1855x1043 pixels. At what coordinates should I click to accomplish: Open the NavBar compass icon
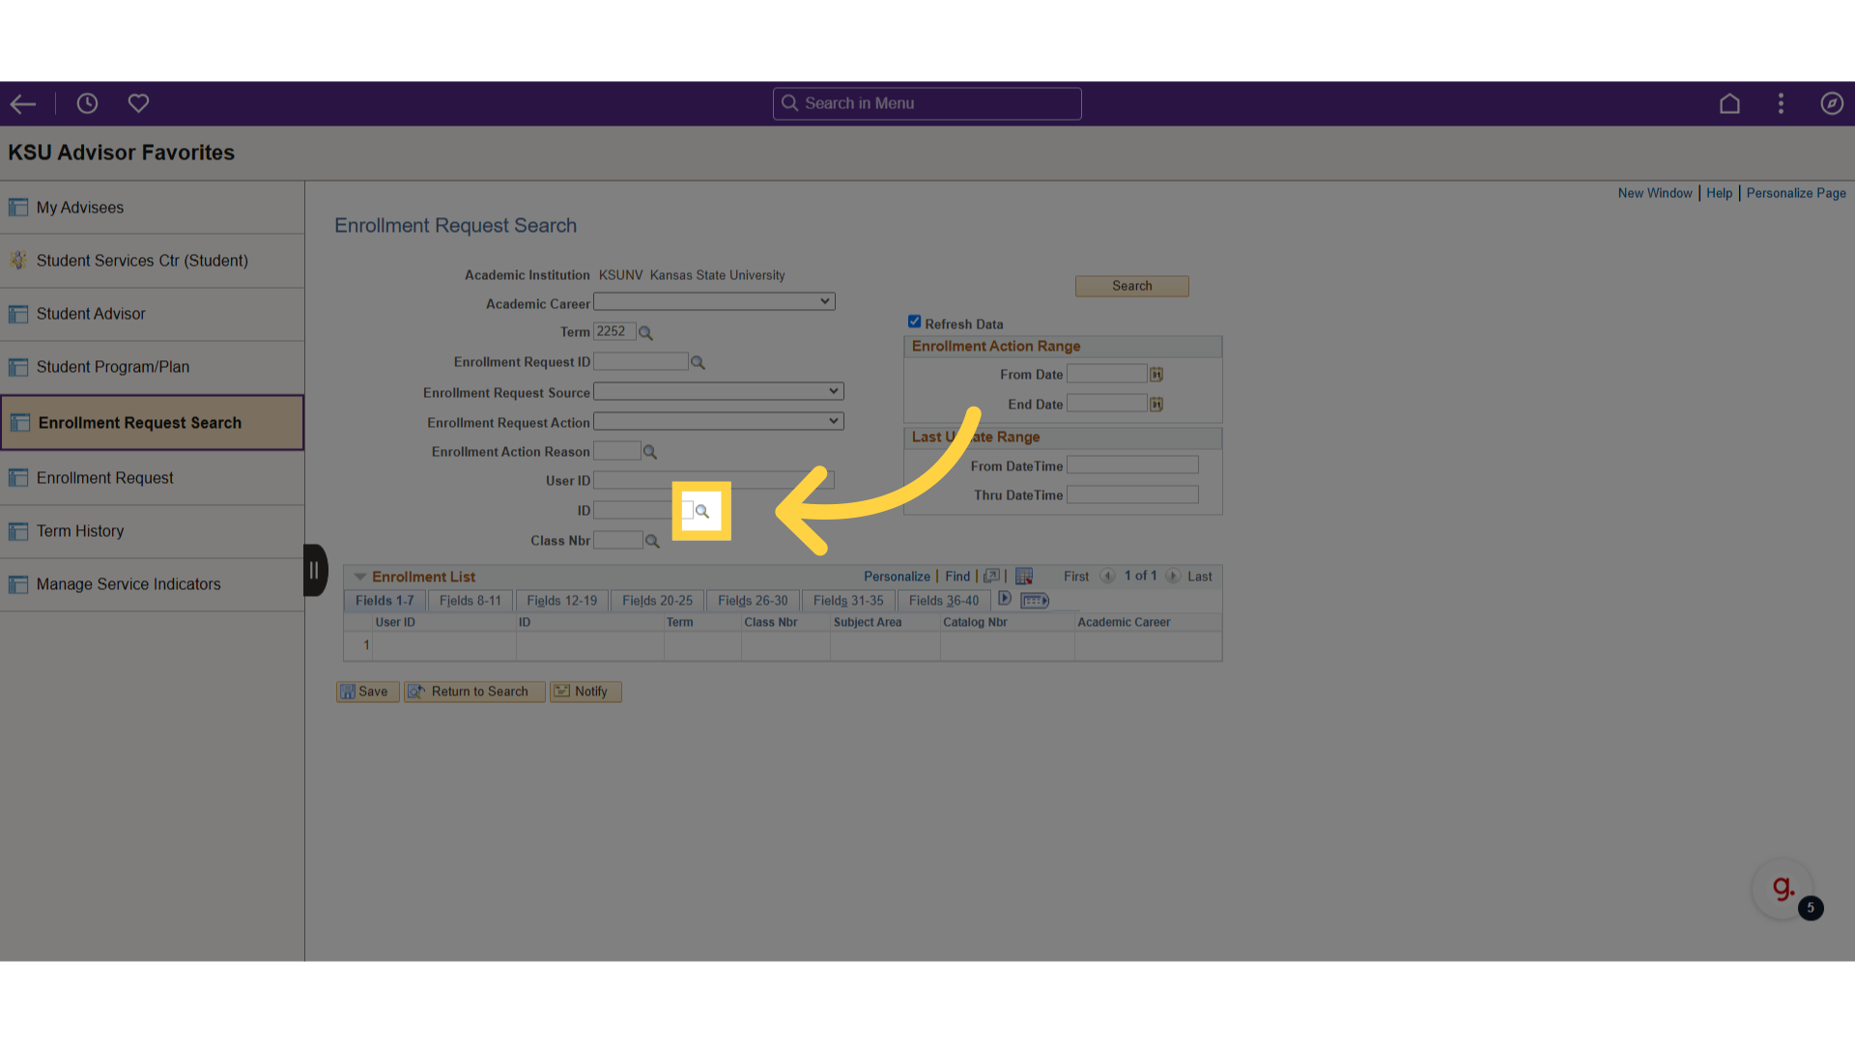1832,103
